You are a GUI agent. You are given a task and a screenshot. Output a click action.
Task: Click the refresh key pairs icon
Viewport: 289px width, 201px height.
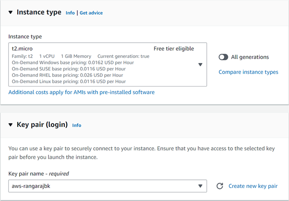point(220,186)
